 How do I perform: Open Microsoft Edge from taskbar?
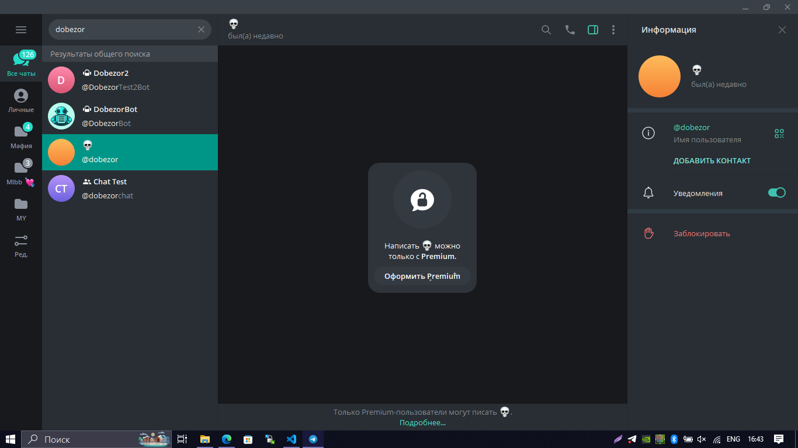click(227, 439)
